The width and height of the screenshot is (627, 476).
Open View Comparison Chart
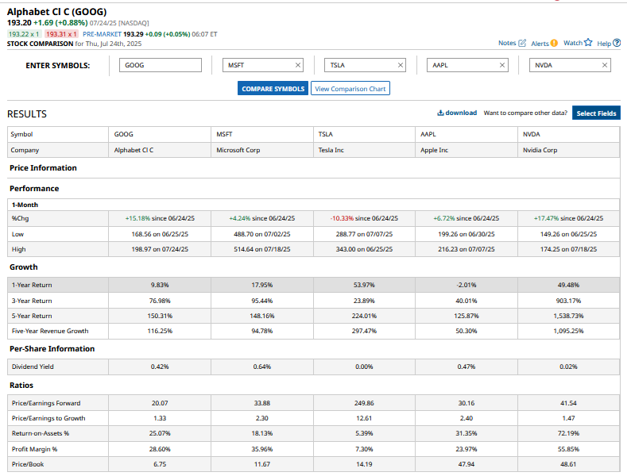[350, 89]
